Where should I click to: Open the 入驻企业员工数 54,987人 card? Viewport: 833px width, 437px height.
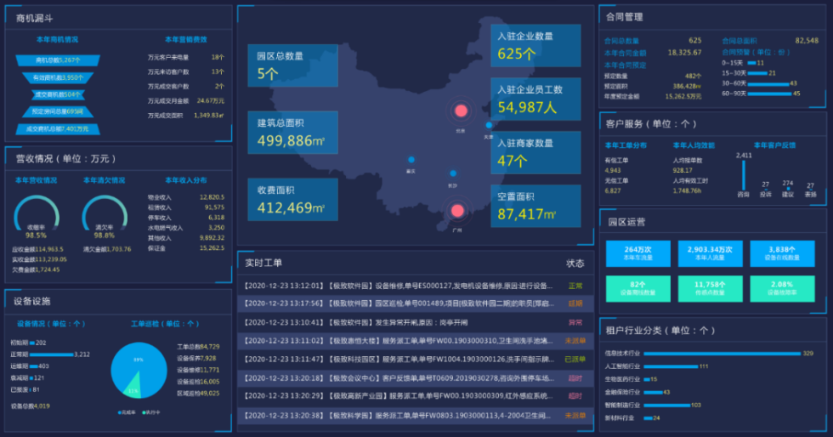point(535,99)
